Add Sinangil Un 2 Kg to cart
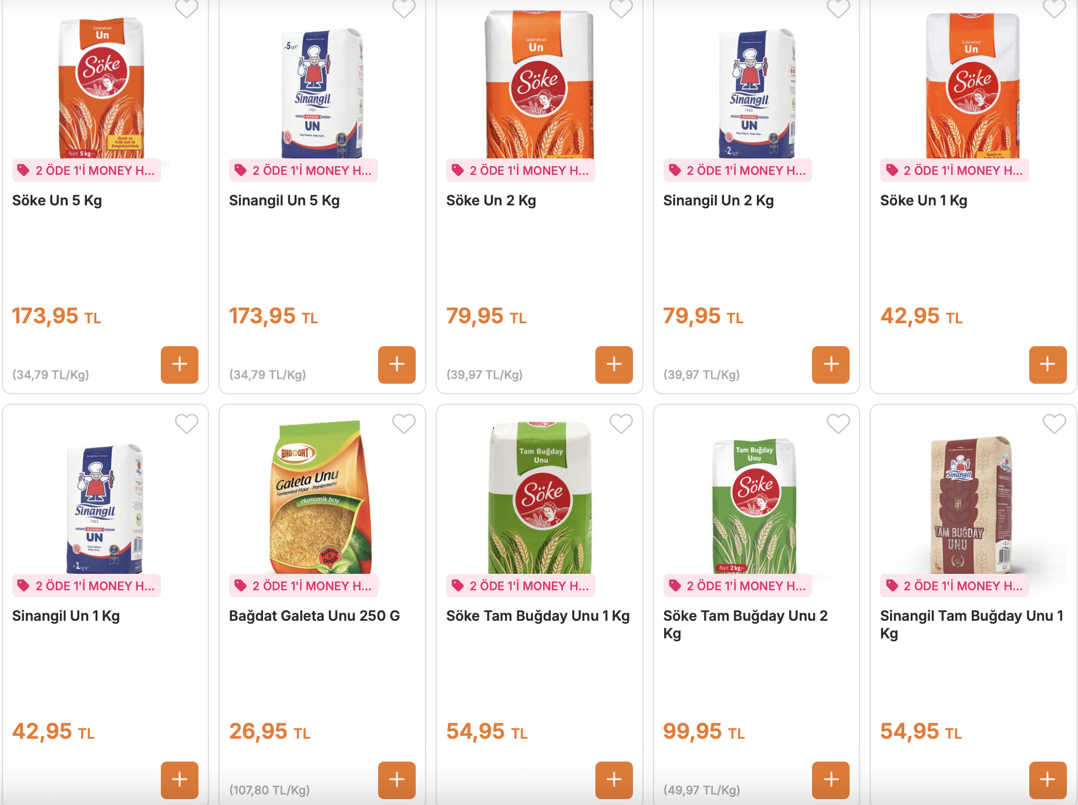The width and height of the screenshot is (1078, 805). point(831,364)
